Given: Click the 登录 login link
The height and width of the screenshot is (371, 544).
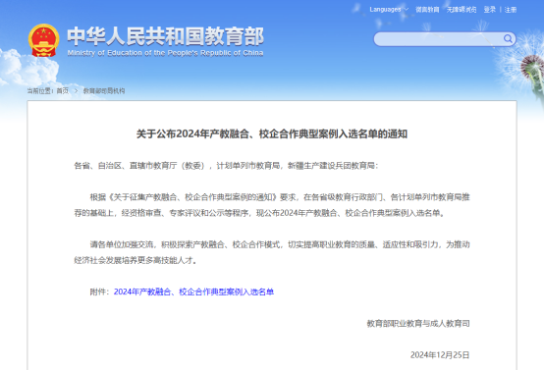Looking at the screenshot, I should click(490, 10).
